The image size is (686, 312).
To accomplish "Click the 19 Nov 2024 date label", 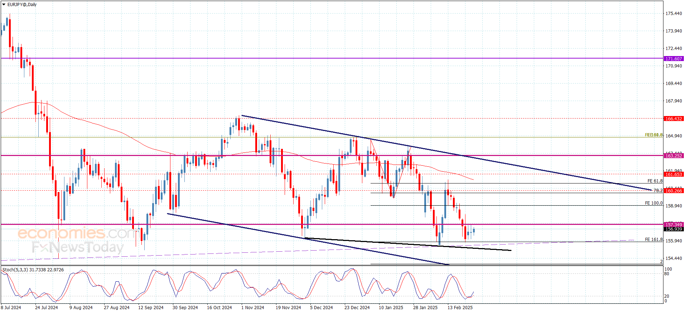I will click(x=288, y=308).
